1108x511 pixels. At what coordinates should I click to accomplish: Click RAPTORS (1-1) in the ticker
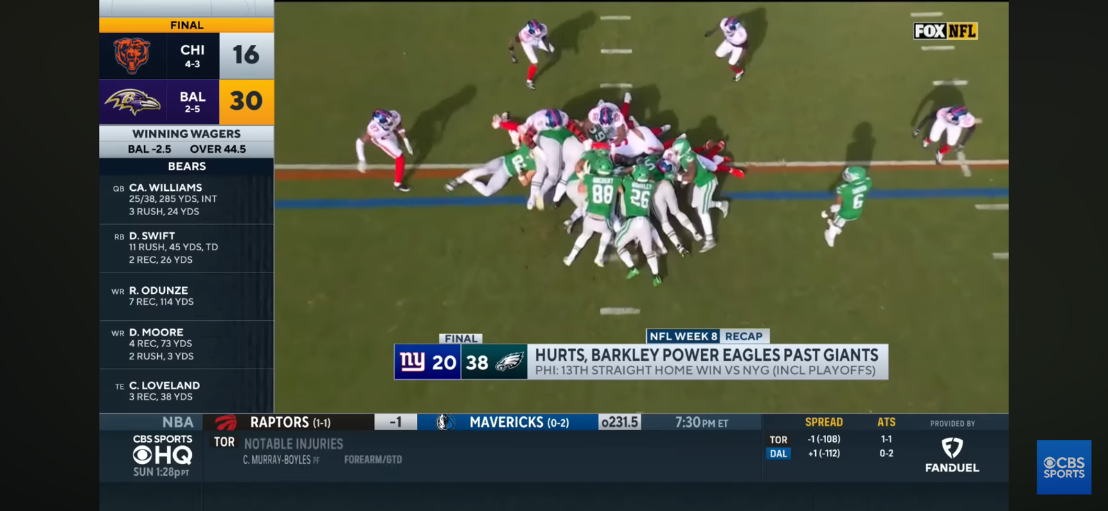(x=290, y=422)
